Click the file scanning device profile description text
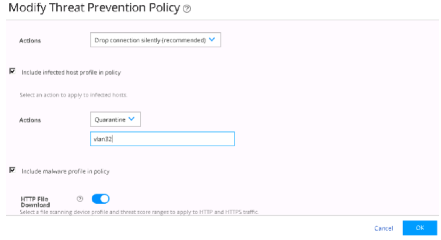 click(139, 212)
